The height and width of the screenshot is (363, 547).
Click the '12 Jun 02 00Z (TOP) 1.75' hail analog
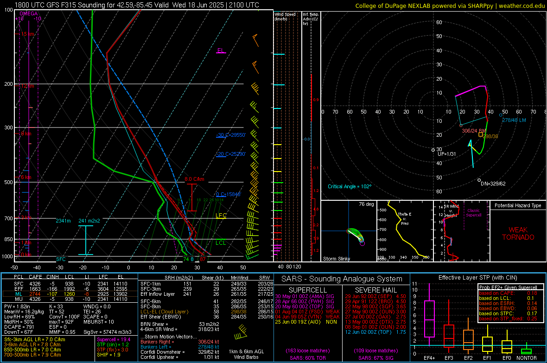pos(375,332)
